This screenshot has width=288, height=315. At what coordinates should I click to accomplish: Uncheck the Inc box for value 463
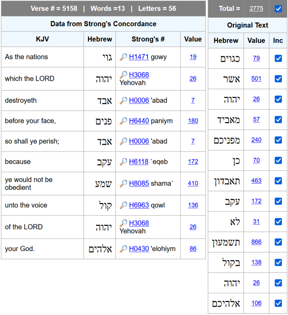[x=278, y=181]
